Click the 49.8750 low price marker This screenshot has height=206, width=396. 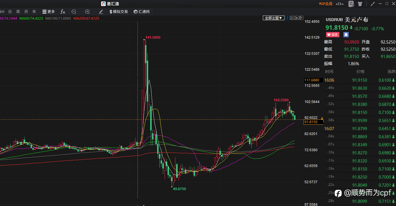(x=179, y=189)
